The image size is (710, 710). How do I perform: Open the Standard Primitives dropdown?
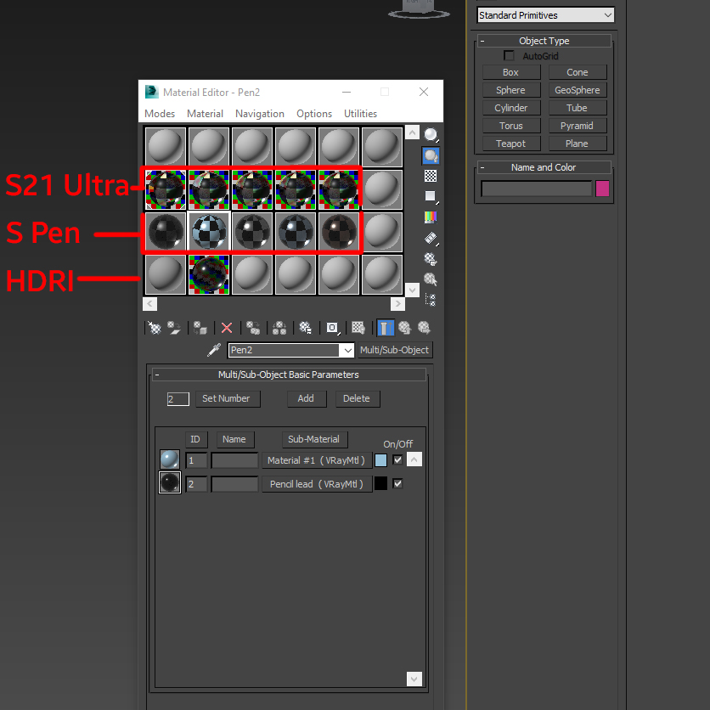(x=545, y=15)
